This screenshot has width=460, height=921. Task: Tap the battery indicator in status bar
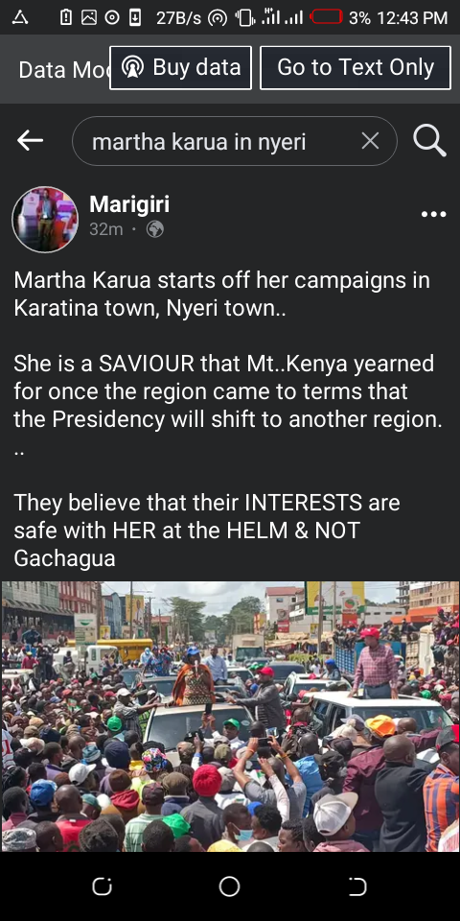[326, 17]
